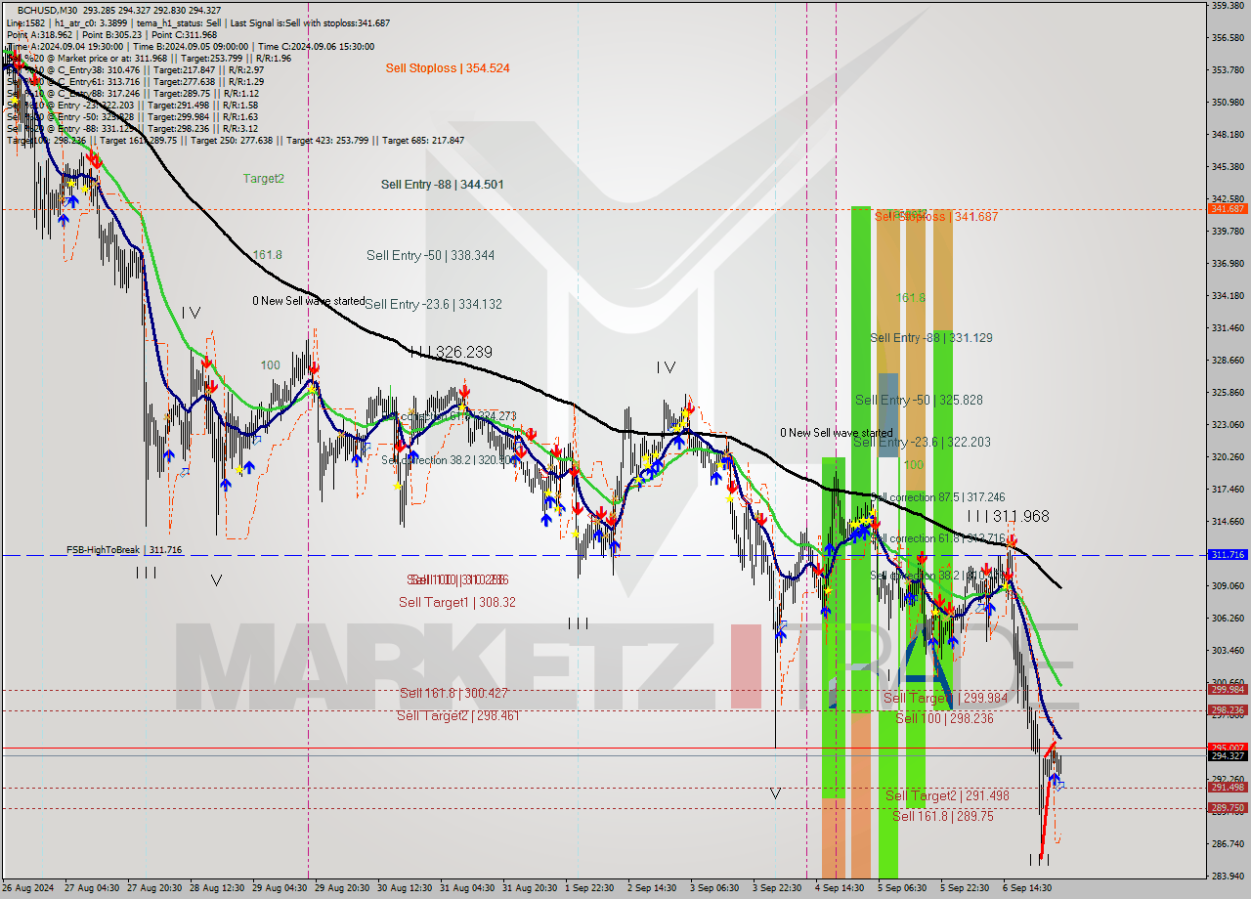Screen dimensions: 1251x899
Task: Select the red 291.498 price tag on axis
Action: (1228, 788)
